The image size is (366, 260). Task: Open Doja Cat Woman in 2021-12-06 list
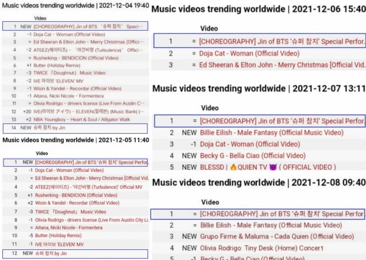click(x=249, y=53)
